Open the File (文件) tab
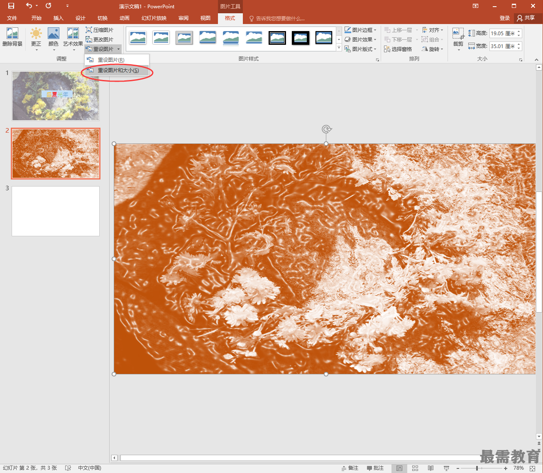The image size is (543, 473). 12,18
